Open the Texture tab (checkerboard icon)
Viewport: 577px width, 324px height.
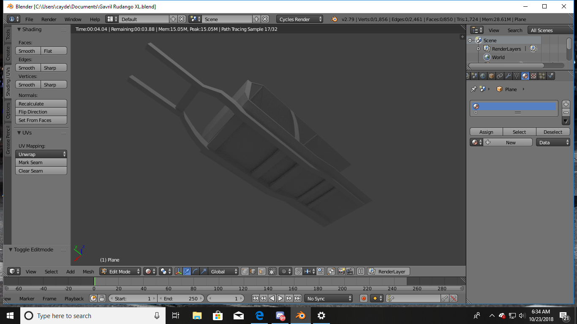tap(533, 76)
